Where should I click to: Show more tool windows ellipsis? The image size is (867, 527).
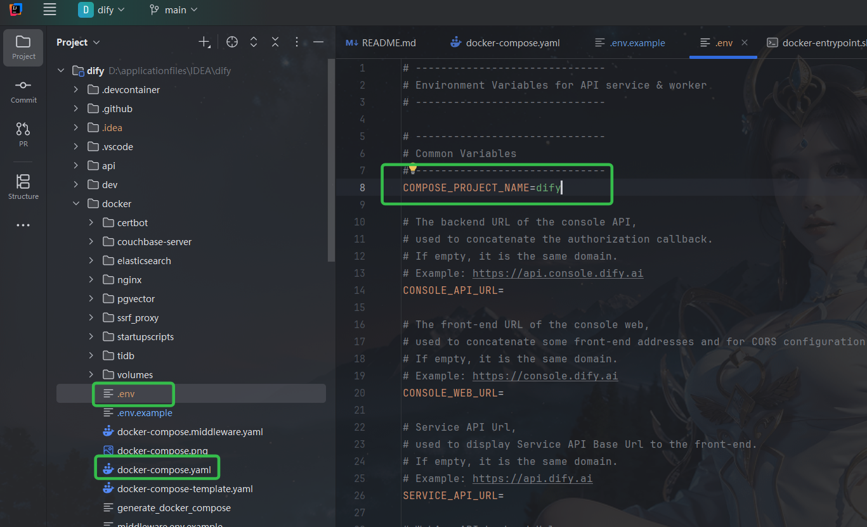point(23,225)
